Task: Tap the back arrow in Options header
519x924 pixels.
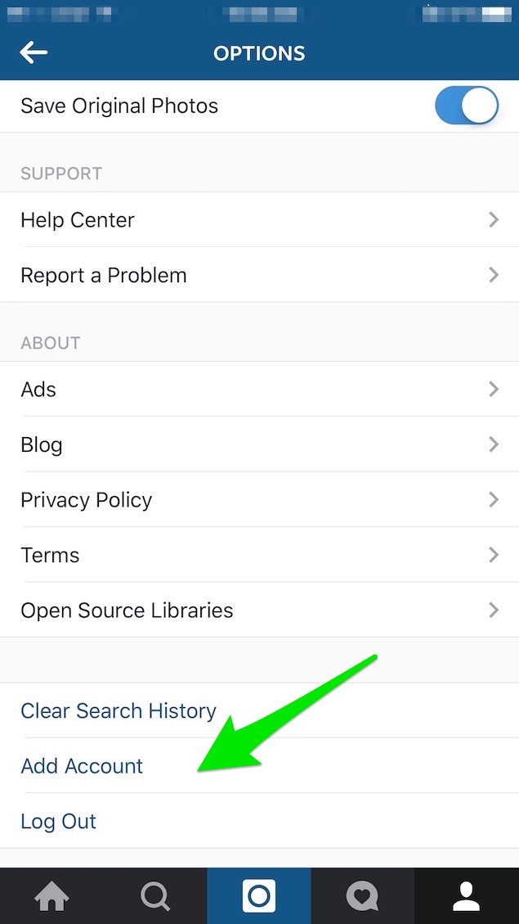Action: coord(34,53)
